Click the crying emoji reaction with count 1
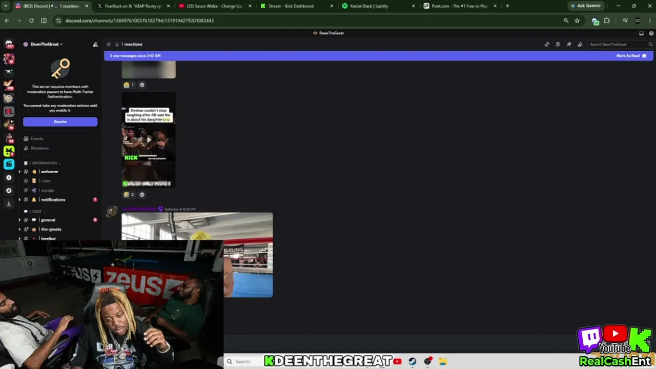 click(x=129, y=85)
